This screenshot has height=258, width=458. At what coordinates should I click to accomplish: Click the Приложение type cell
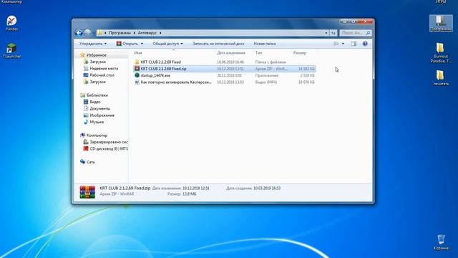[267, 75]
